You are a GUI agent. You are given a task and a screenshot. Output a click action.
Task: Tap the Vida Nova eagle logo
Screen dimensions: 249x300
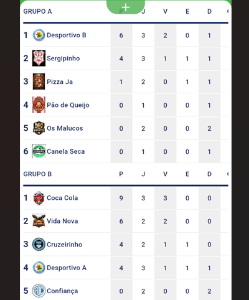tap(39, 221)
